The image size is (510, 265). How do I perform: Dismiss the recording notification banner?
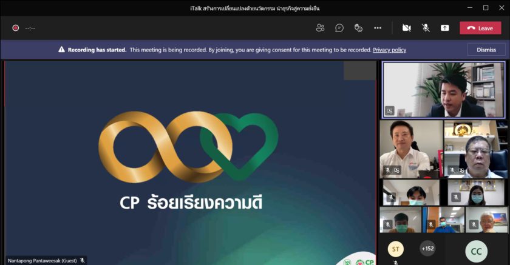pyautogui.click(x=486, y=50)
